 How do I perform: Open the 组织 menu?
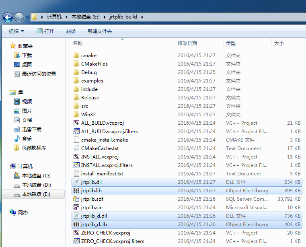[16, 31]
